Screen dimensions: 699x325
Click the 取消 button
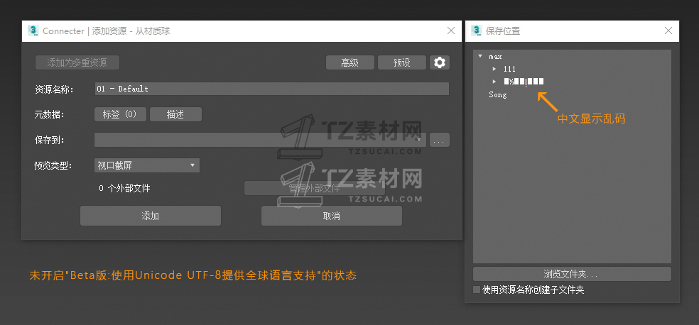coord(332,216)
